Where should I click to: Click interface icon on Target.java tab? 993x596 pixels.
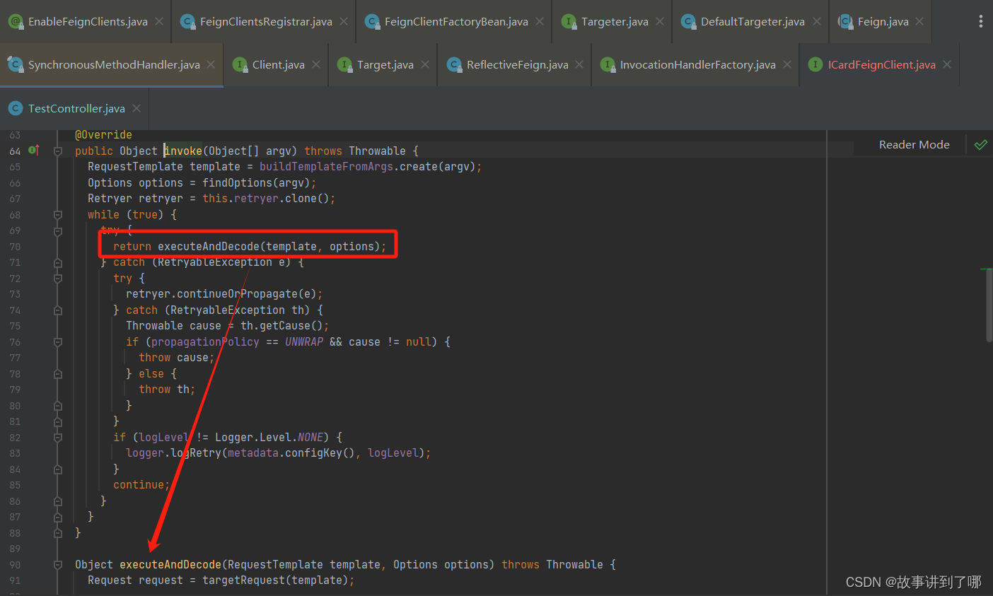tap(344, 65)
